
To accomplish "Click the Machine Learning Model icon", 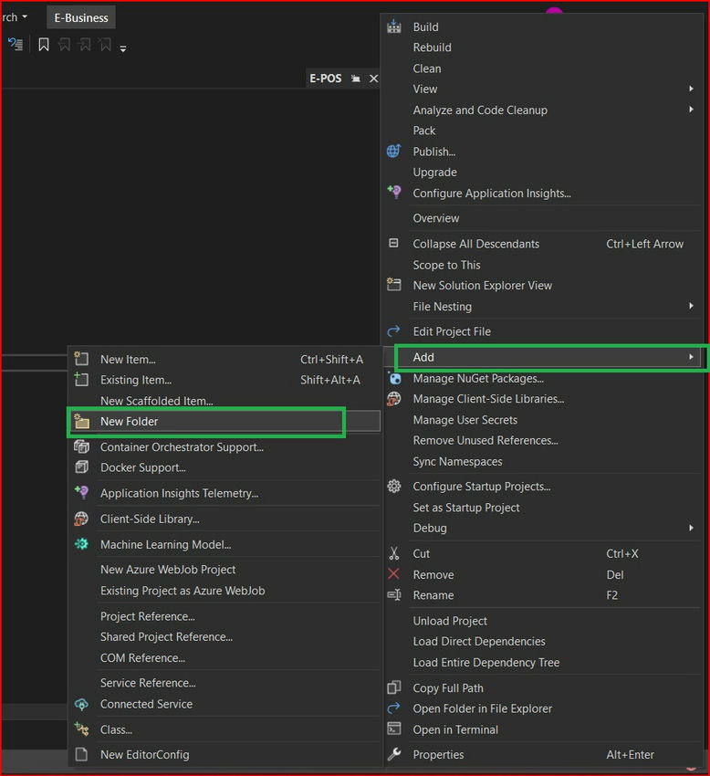I will tap(81, 544).
